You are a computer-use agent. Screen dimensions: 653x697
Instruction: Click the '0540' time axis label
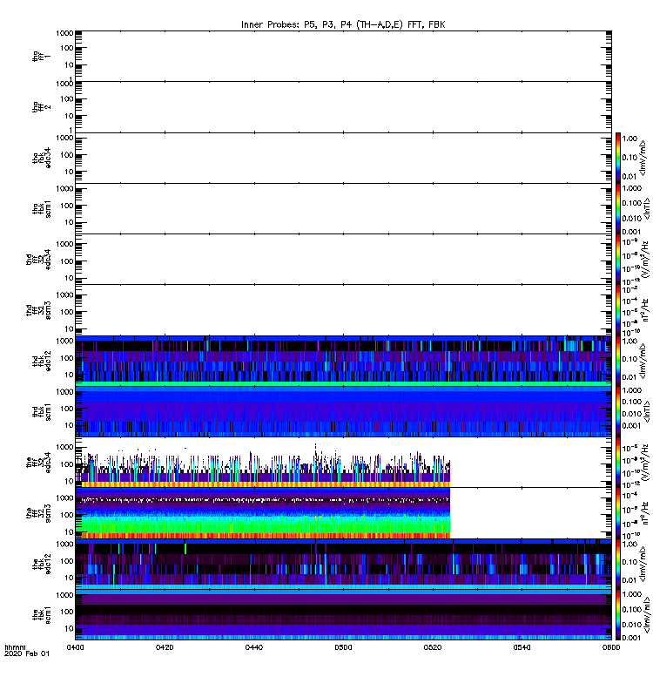click(522, 647)
